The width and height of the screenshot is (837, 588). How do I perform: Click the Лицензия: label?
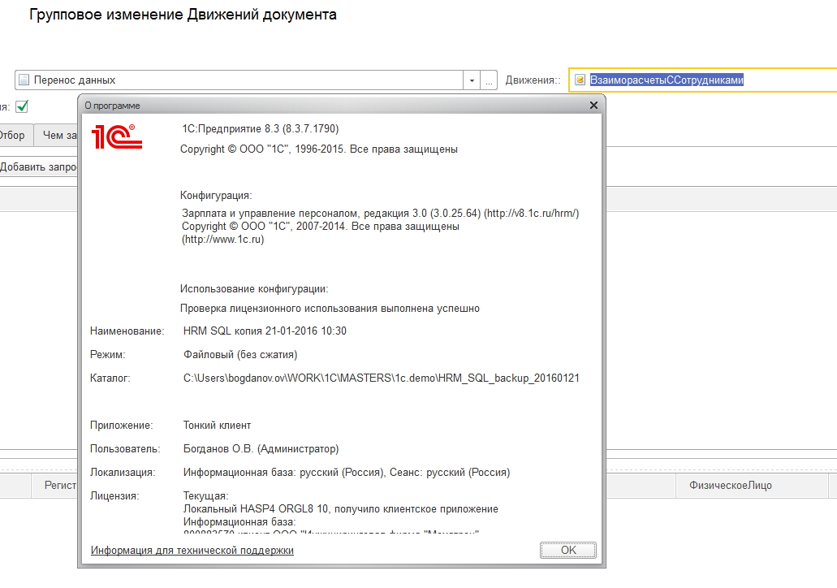114,495
